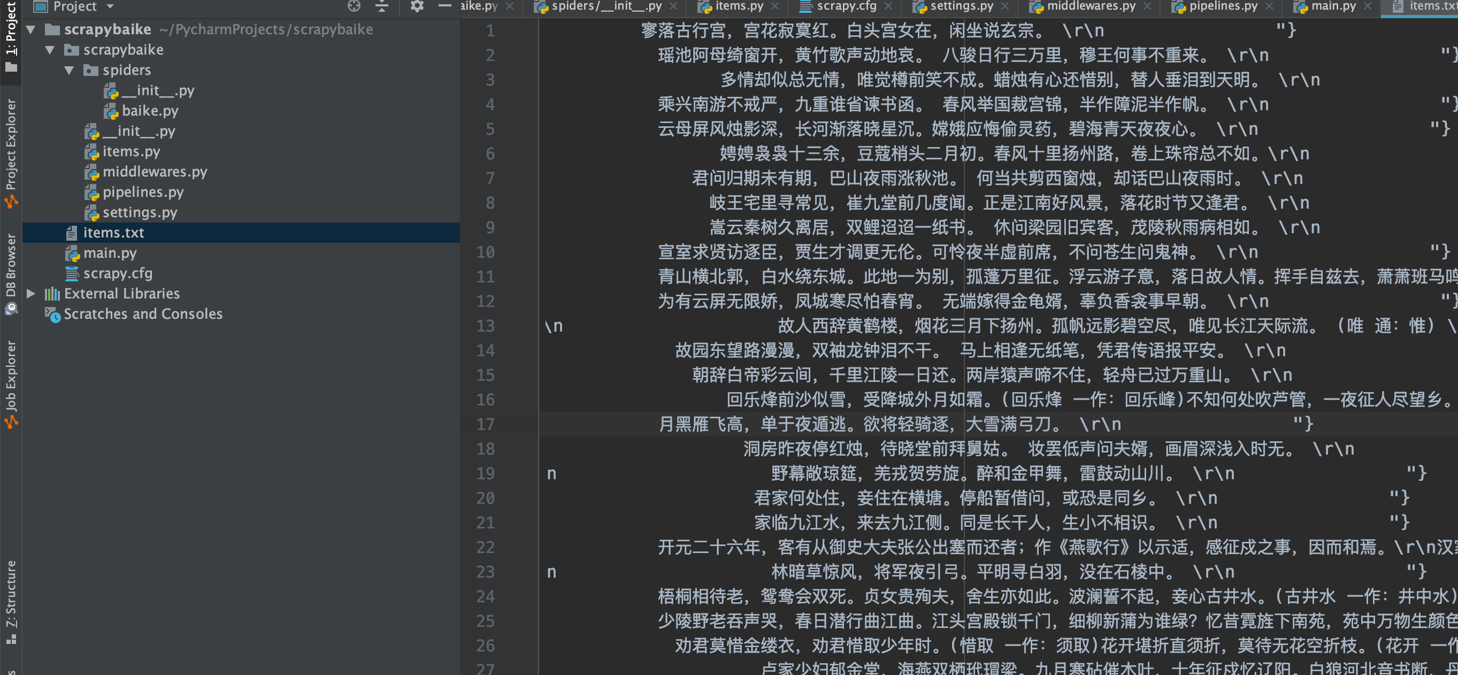Click the Job Explorer sidebar icon

(11, 421)
